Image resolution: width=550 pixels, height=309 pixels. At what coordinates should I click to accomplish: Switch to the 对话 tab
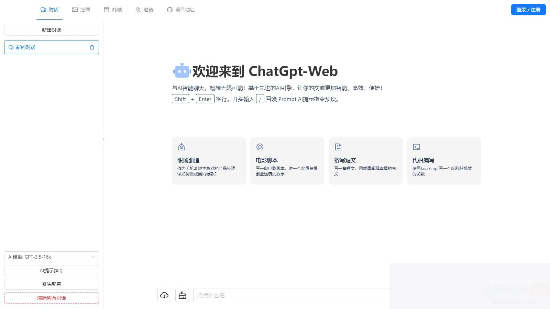tap(49, 10)
